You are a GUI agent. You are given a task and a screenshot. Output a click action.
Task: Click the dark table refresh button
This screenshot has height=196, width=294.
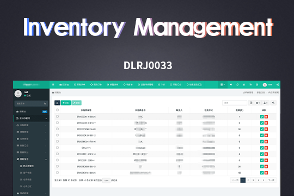pyautogui.click(x=57, y=103)
